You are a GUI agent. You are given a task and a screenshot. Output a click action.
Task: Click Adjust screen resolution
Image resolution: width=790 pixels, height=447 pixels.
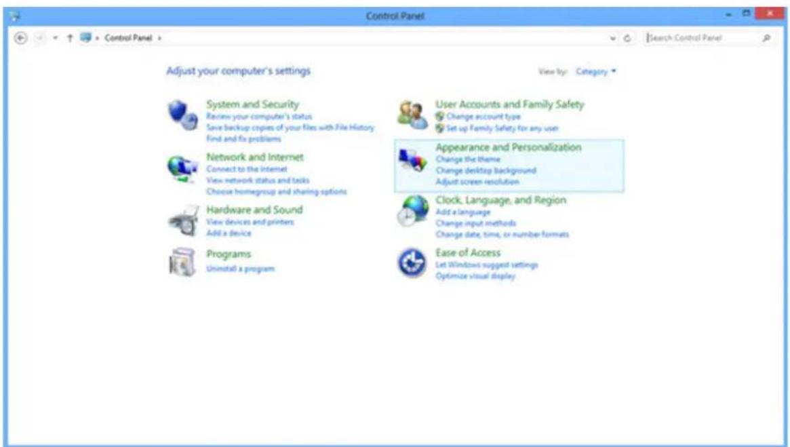[477, 181]
